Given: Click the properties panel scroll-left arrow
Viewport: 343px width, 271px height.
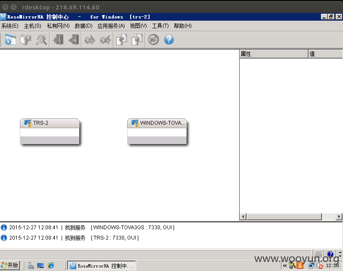Looking at the screenshot, I should pyautogui.click(x=243, y=217).
